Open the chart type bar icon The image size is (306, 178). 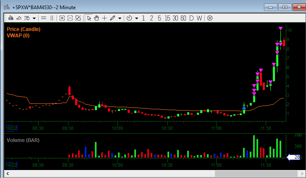pyautogui.click(x=11, y=18)
